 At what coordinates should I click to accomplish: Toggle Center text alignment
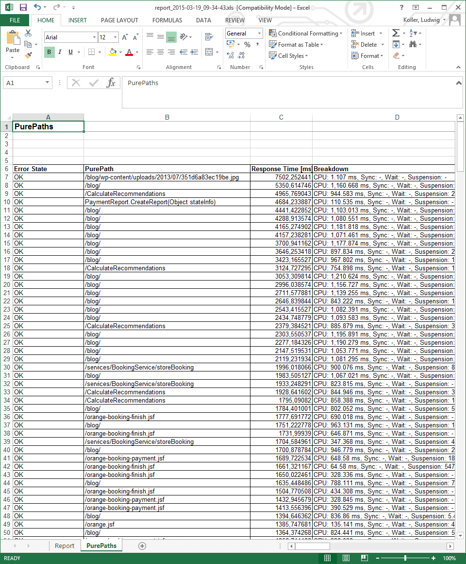point(161,52)
